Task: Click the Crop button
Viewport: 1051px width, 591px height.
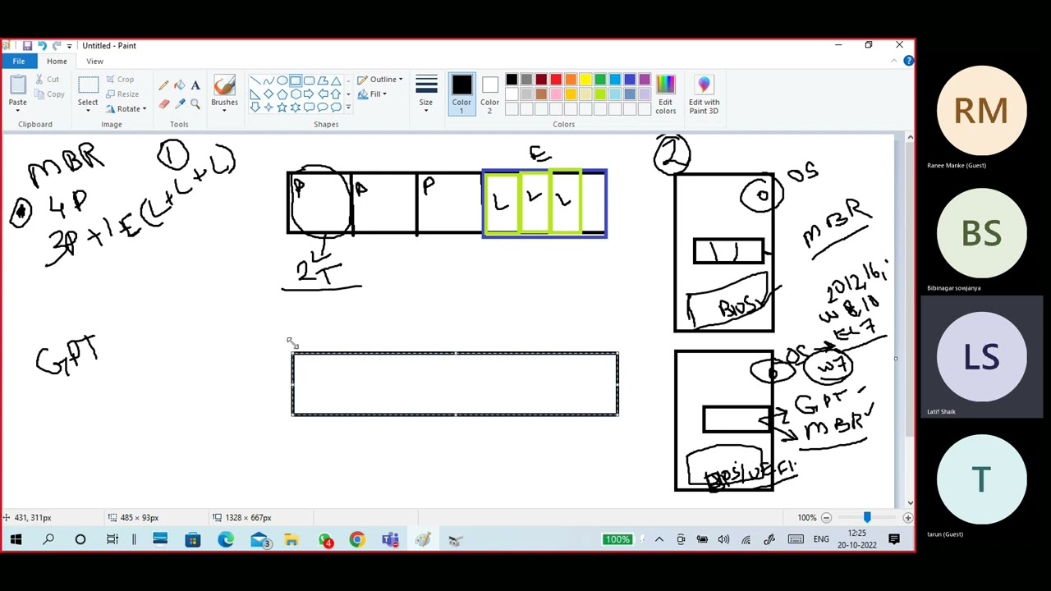Action: coord(119,80)
